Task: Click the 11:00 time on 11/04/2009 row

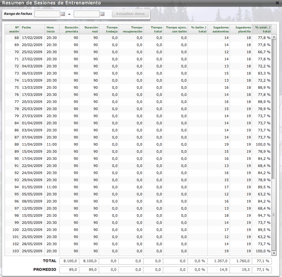Action: [x=52, y=145]
